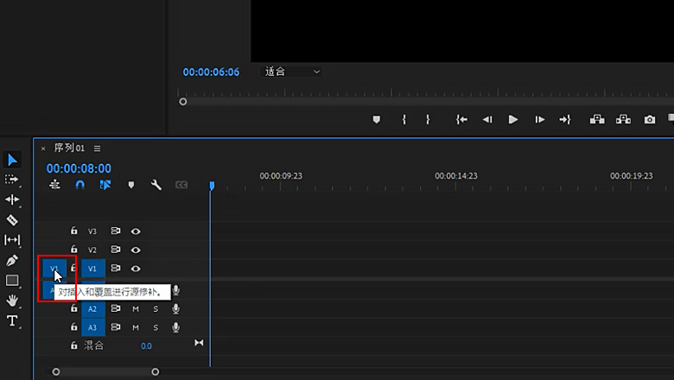Open the 适合 zoom level dropdown

pyautogui.click(x=292, y=72)
